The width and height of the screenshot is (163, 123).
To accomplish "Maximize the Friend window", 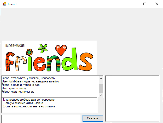I will tap(145, 4).
